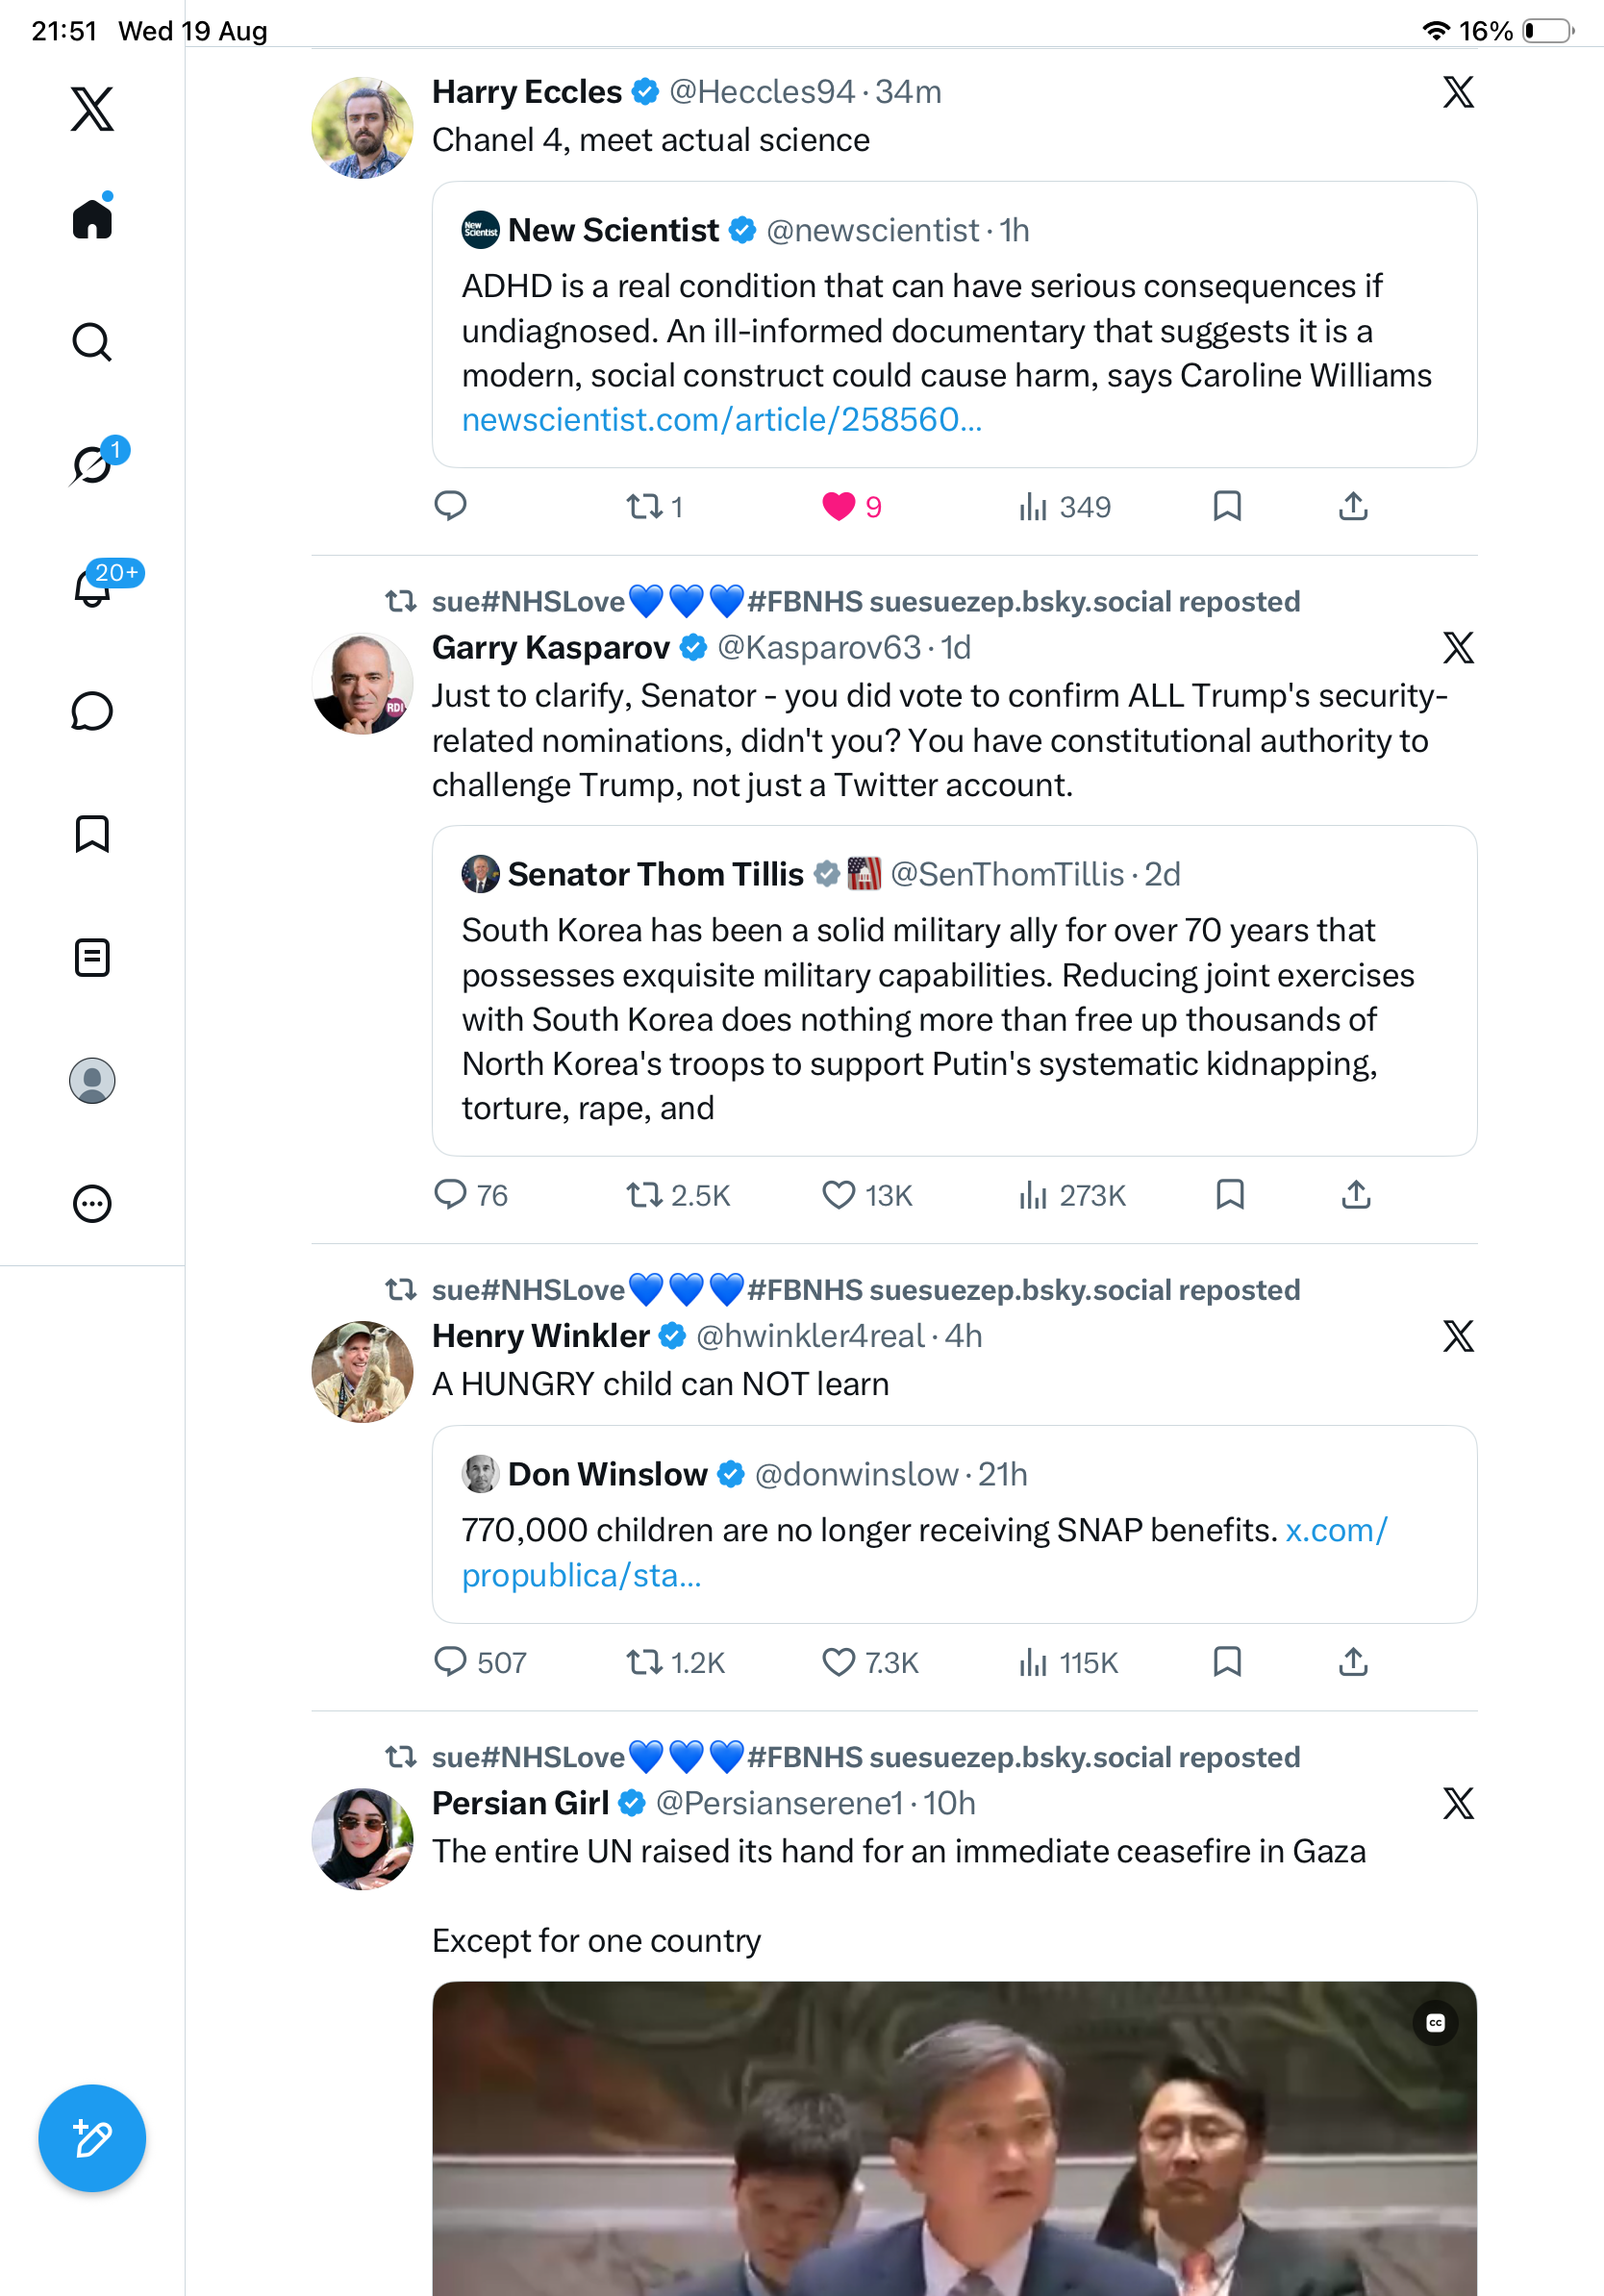Click X logo at top of sidebar
The width and height of the screenshot is (1604, 2296).
[92, 108]
